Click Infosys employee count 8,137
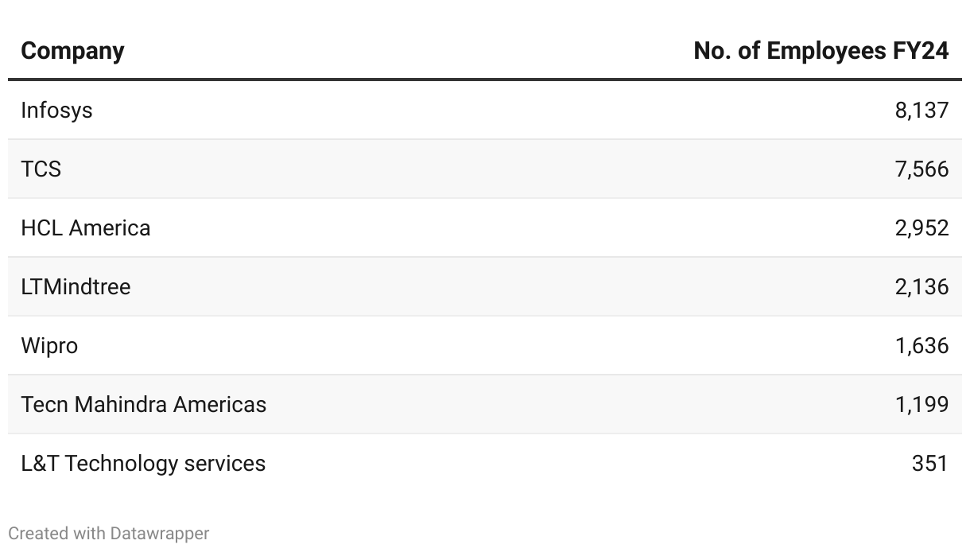 (921, 110)
